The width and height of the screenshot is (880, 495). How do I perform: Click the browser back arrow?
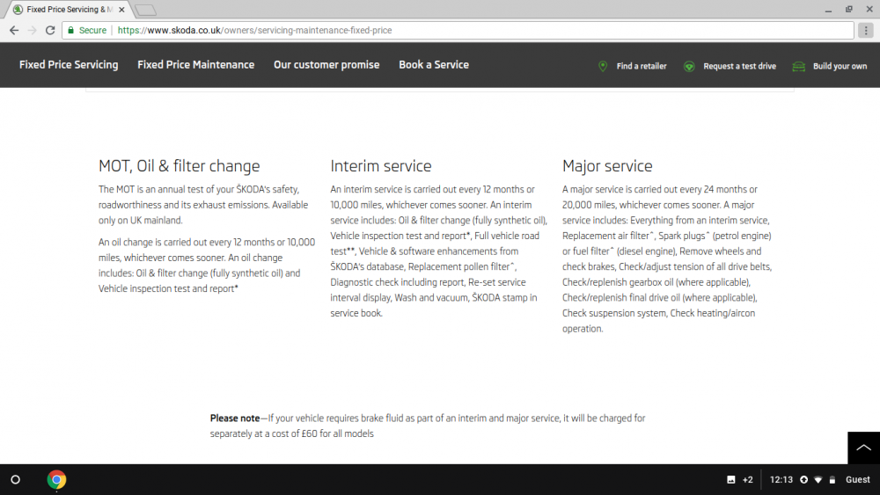14,30
